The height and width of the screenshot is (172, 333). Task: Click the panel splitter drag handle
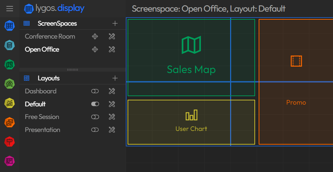73,70
